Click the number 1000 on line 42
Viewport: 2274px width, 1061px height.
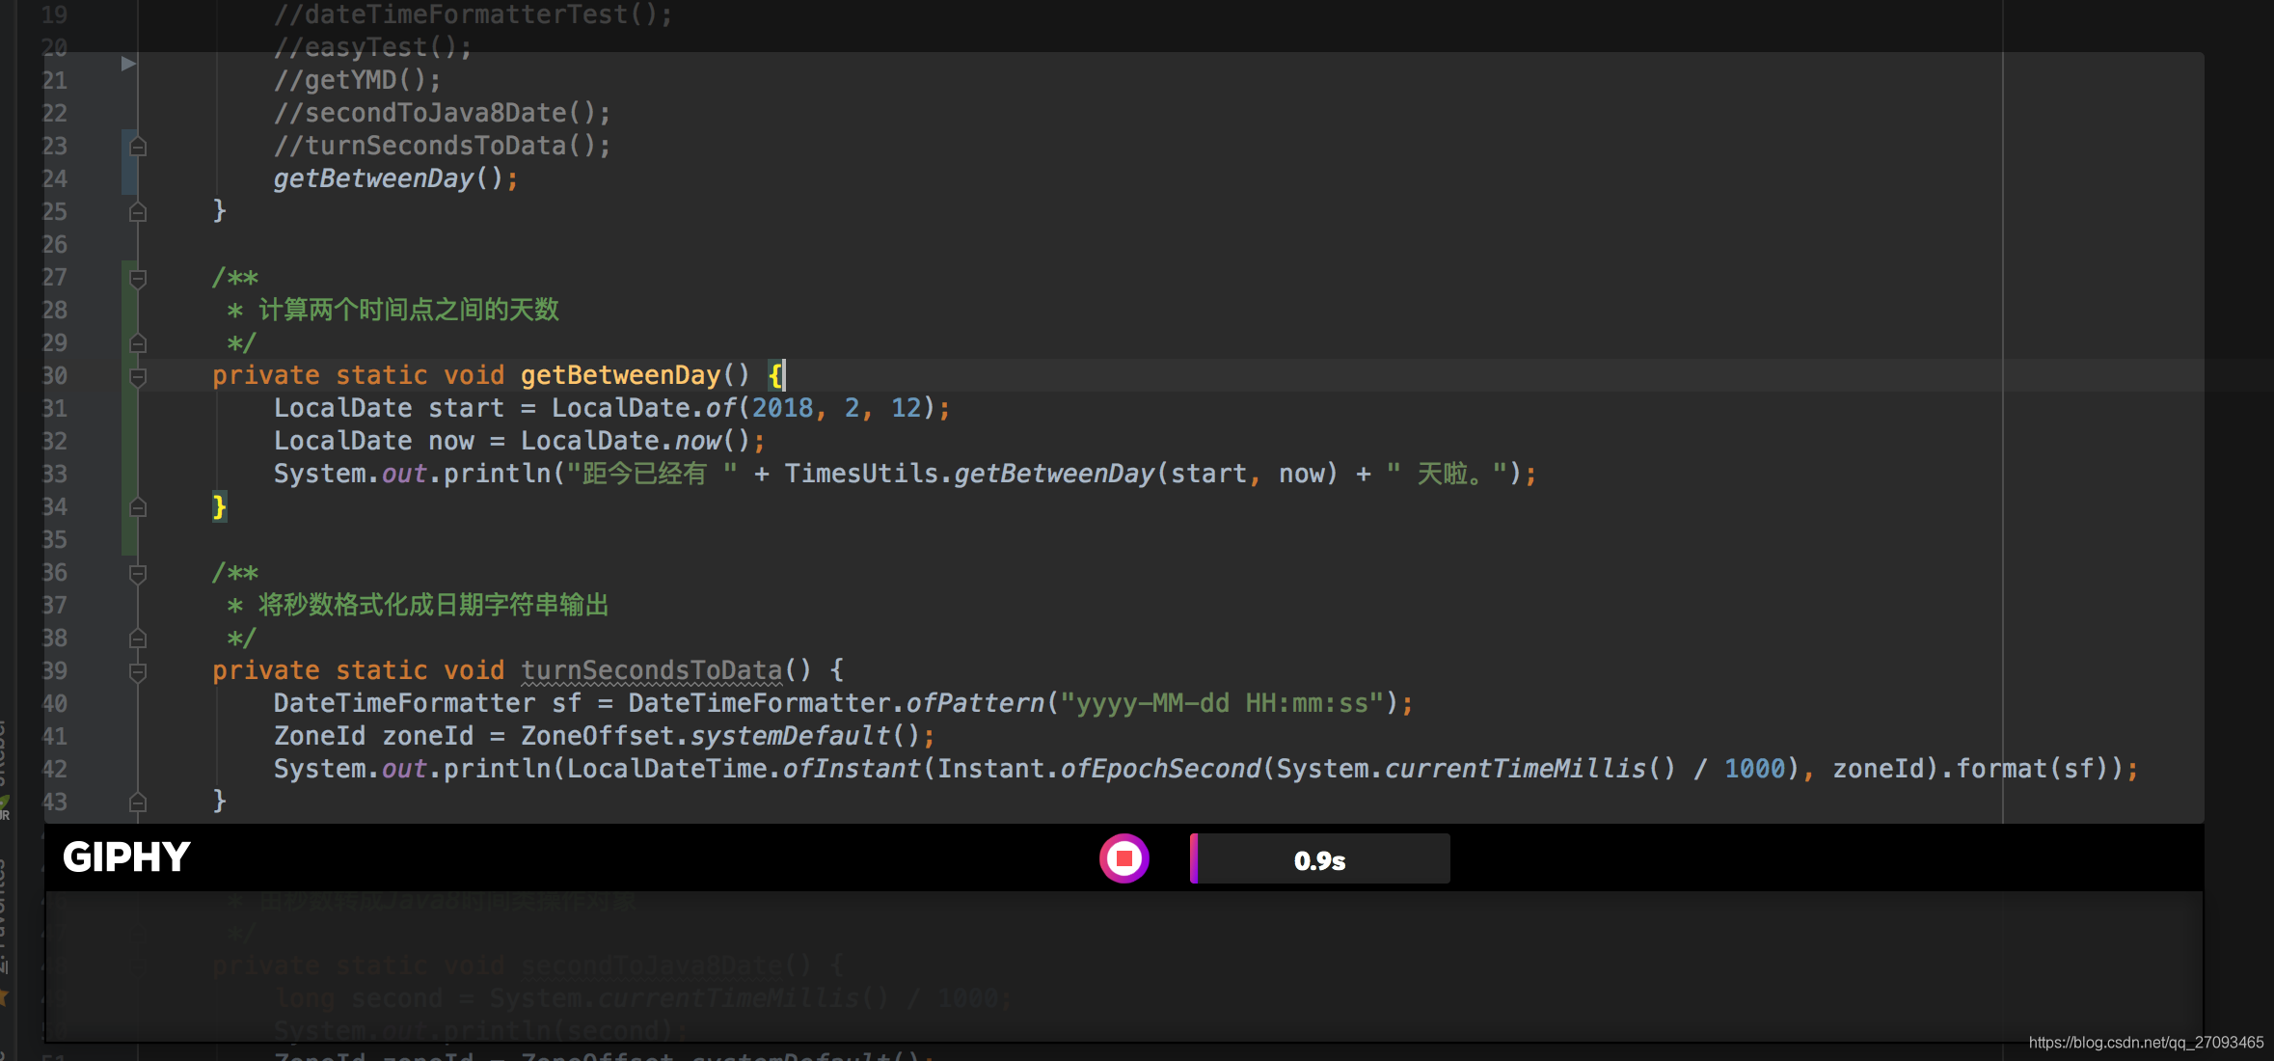pos(1754,769)
